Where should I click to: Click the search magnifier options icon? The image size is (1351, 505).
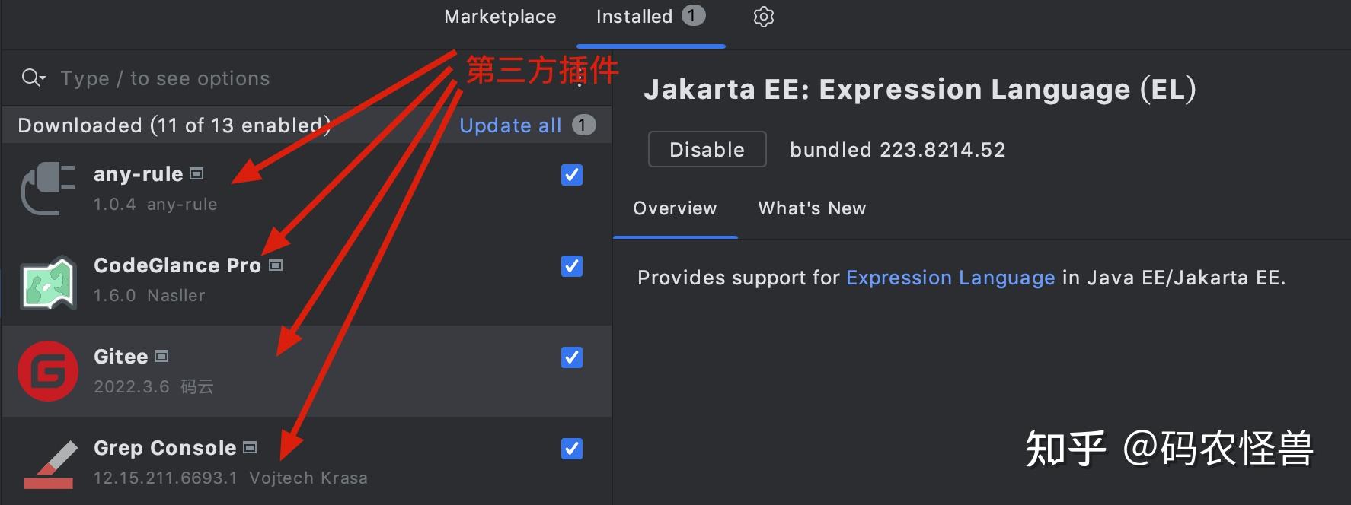[34, 78]
